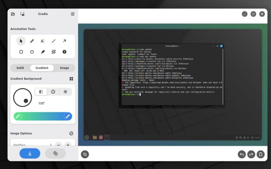This screenshot has height=169, width=271.
Task: Select the Highlighter tool
Action: point(43,52)
